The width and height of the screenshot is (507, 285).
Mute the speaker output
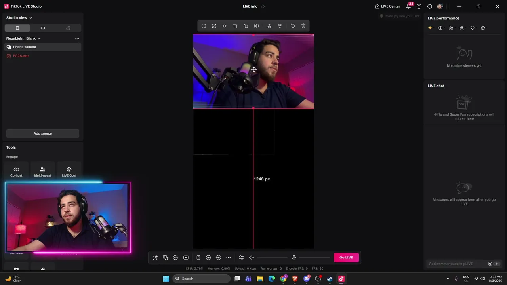pos(252,258)
